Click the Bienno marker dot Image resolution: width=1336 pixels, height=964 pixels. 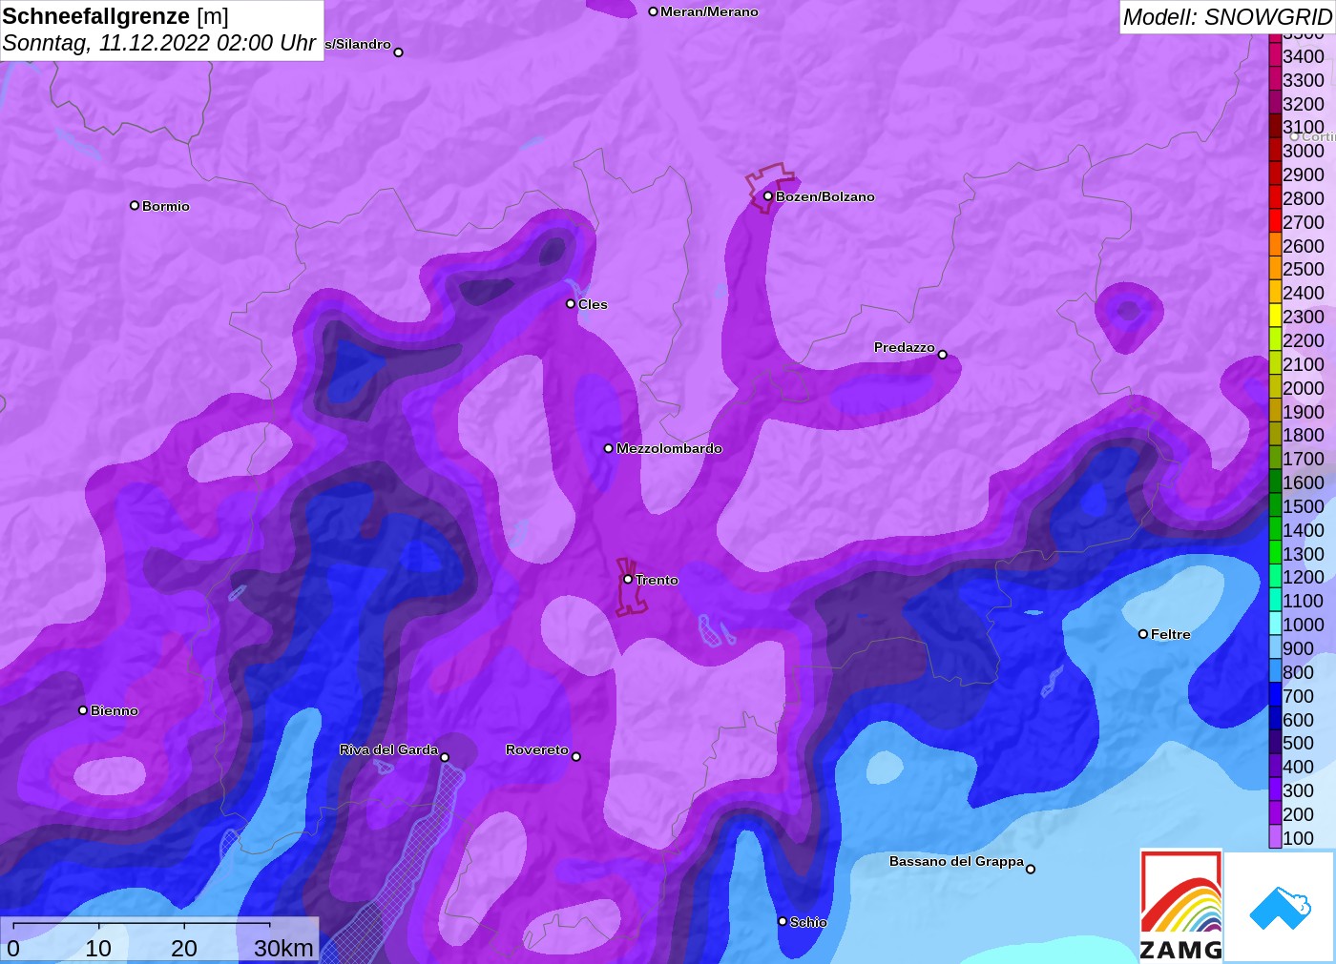(x=83, y=710)
